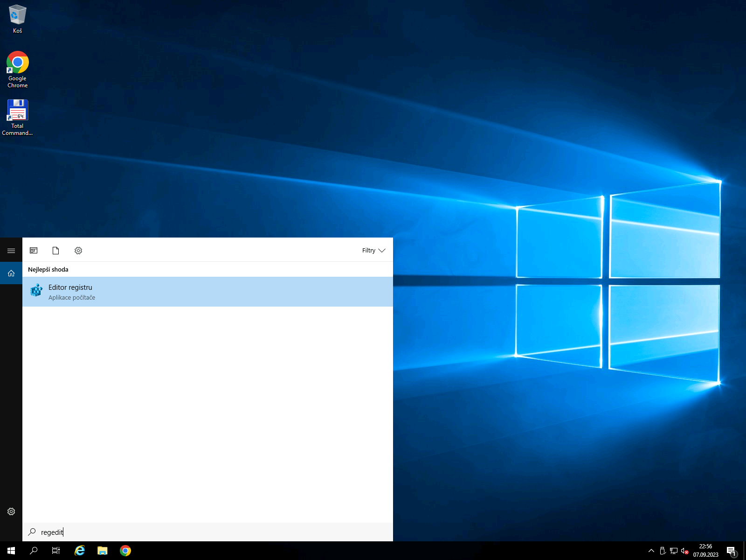746x560 pixels.
Task: Open network settings from the system tray
Action: click(674, 551)
